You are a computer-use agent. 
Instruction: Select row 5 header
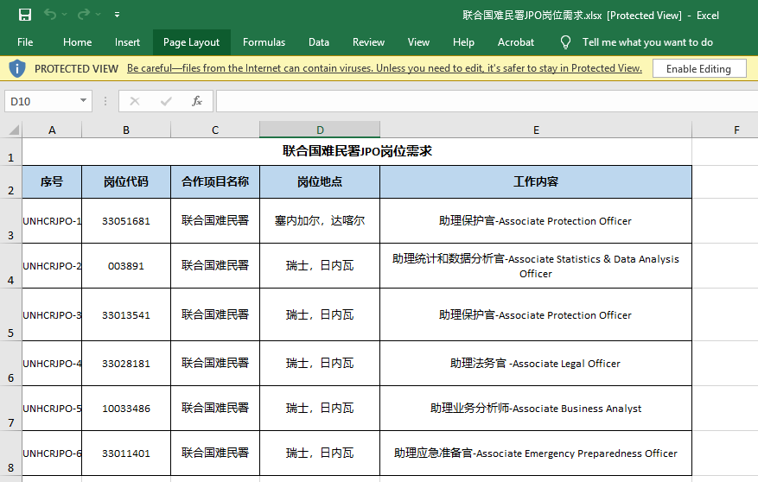pyautogui.click(x=10, y=314)
